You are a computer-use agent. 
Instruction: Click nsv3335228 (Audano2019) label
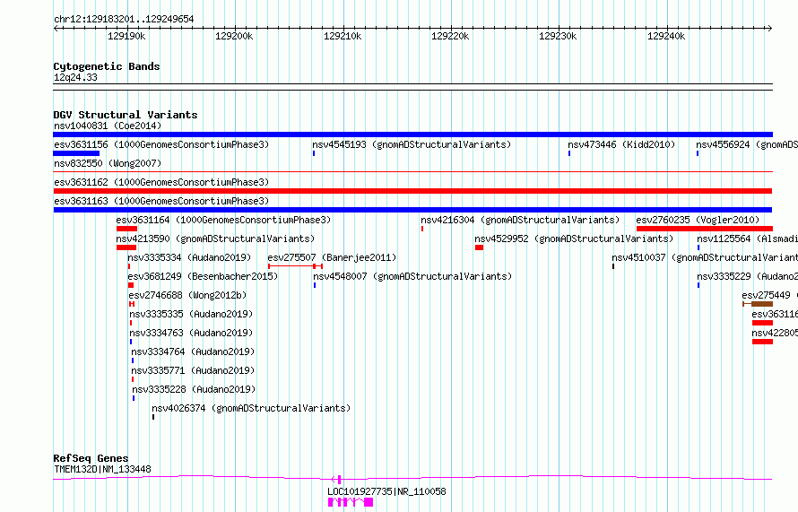(194, 389)
